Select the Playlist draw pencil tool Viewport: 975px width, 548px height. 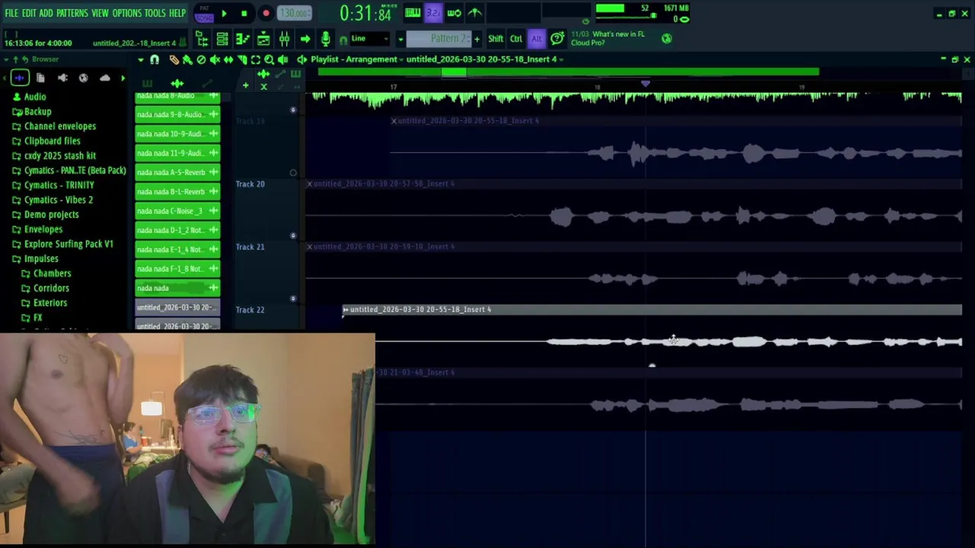(174, 59)
